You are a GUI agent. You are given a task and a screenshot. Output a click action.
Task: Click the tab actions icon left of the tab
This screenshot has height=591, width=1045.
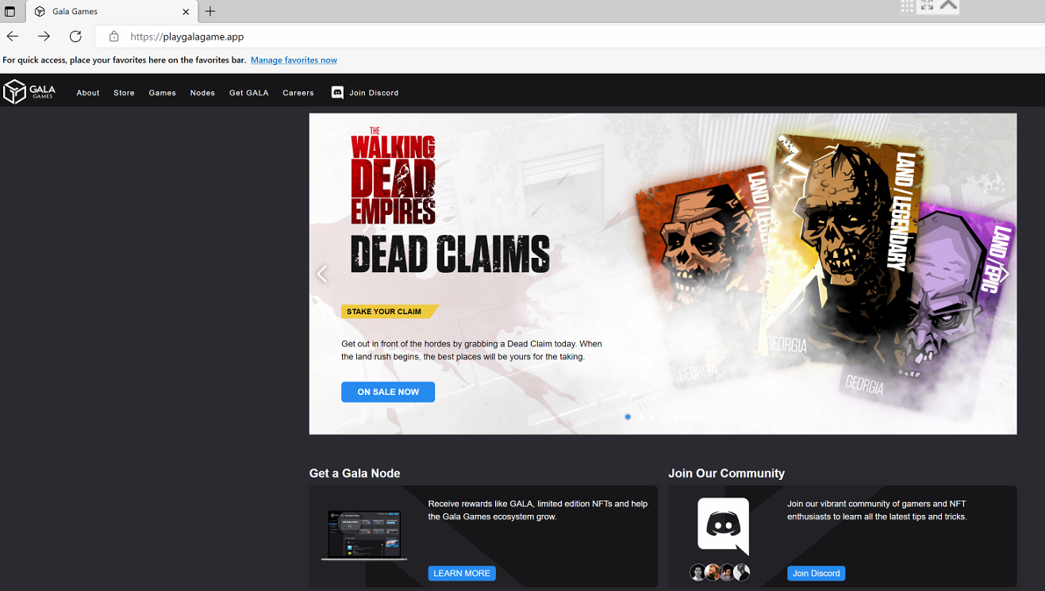click(10, 12)
